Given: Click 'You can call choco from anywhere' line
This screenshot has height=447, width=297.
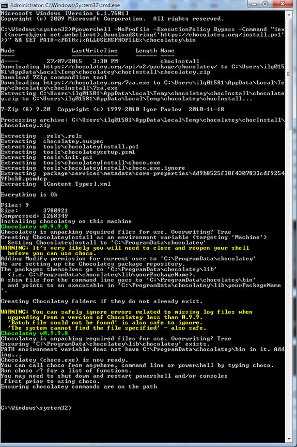Looking at the screenshot, I should pyautogui.click(x=137, y=365).
